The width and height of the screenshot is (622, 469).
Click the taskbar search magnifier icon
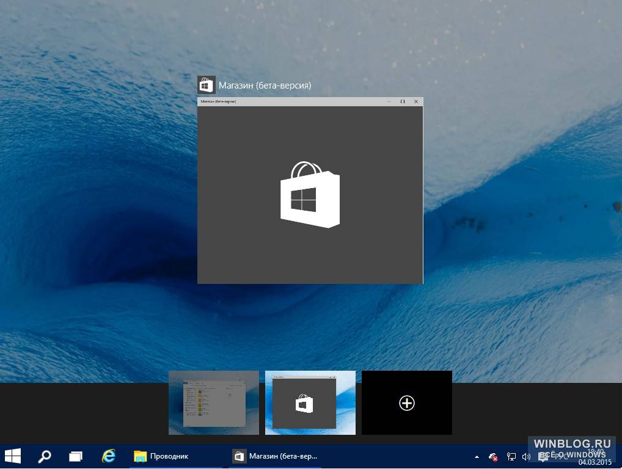coord(44,456)
